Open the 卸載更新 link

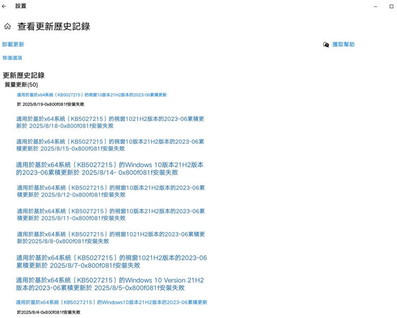pos(13,44)
